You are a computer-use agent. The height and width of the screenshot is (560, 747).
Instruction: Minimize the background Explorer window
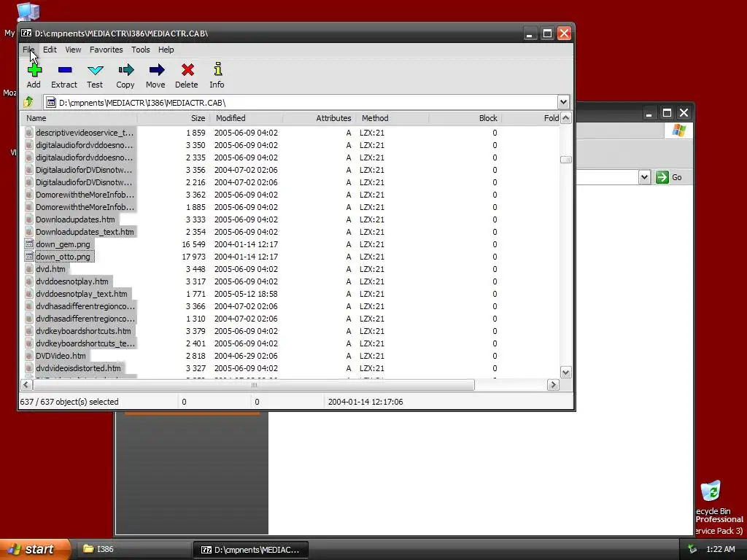click(649, 112)
